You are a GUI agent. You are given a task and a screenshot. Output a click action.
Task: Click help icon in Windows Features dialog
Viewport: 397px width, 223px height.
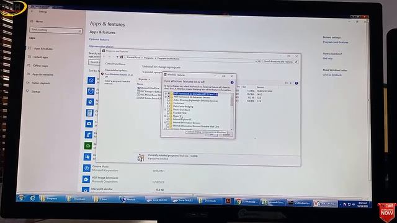(x=232, y=82)
